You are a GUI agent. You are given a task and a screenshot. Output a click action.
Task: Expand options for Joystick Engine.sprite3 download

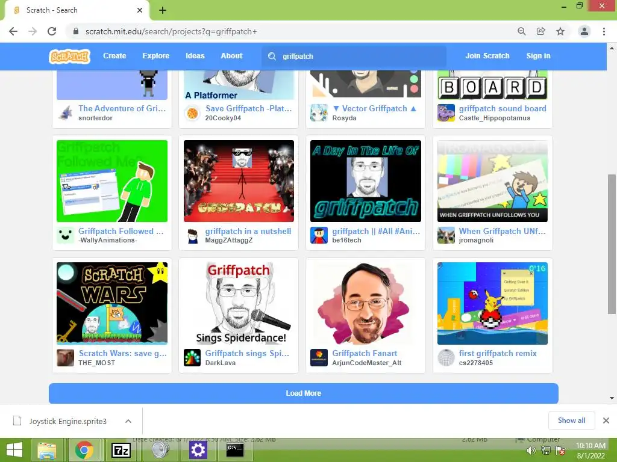(x=128, y=421)
